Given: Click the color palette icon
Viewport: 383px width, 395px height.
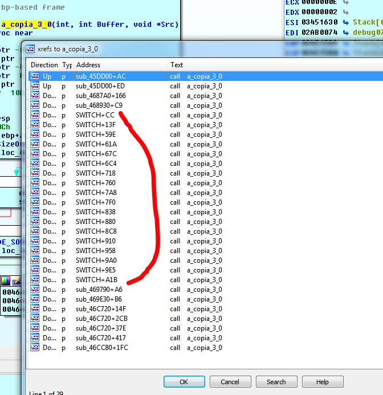Looking at the screenshot, I should click(6, 281).
